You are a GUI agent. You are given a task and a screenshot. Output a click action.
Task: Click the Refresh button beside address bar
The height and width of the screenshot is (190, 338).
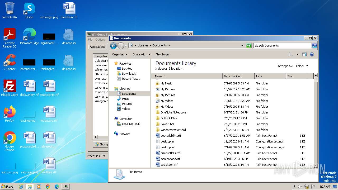point(249,46)
